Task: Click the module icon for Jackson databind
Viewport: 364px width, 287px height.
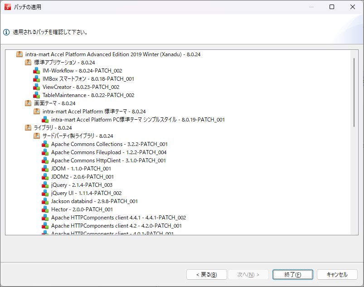Action: click(45, 201)
